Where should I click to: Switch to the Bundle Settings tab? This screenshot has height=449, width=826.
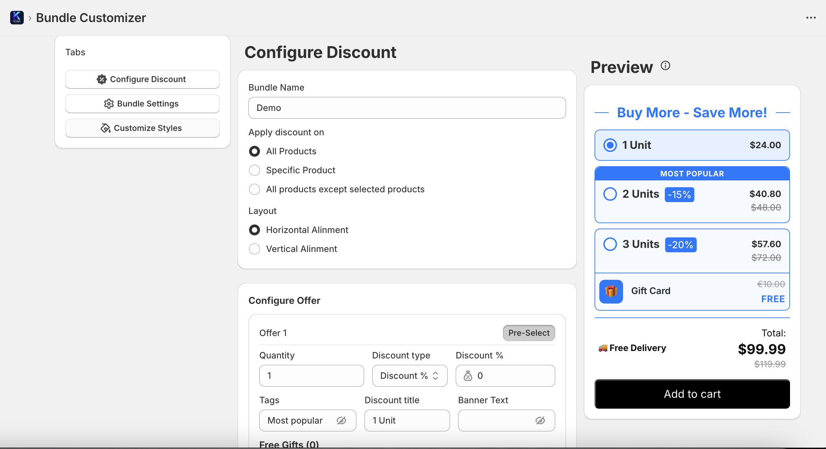(x=142, y=104)
